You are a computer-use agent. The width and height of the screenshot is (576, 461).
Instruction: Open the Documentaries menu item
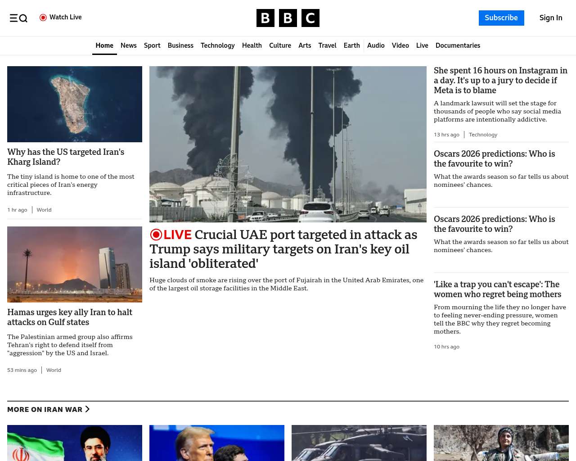(458, 45)
